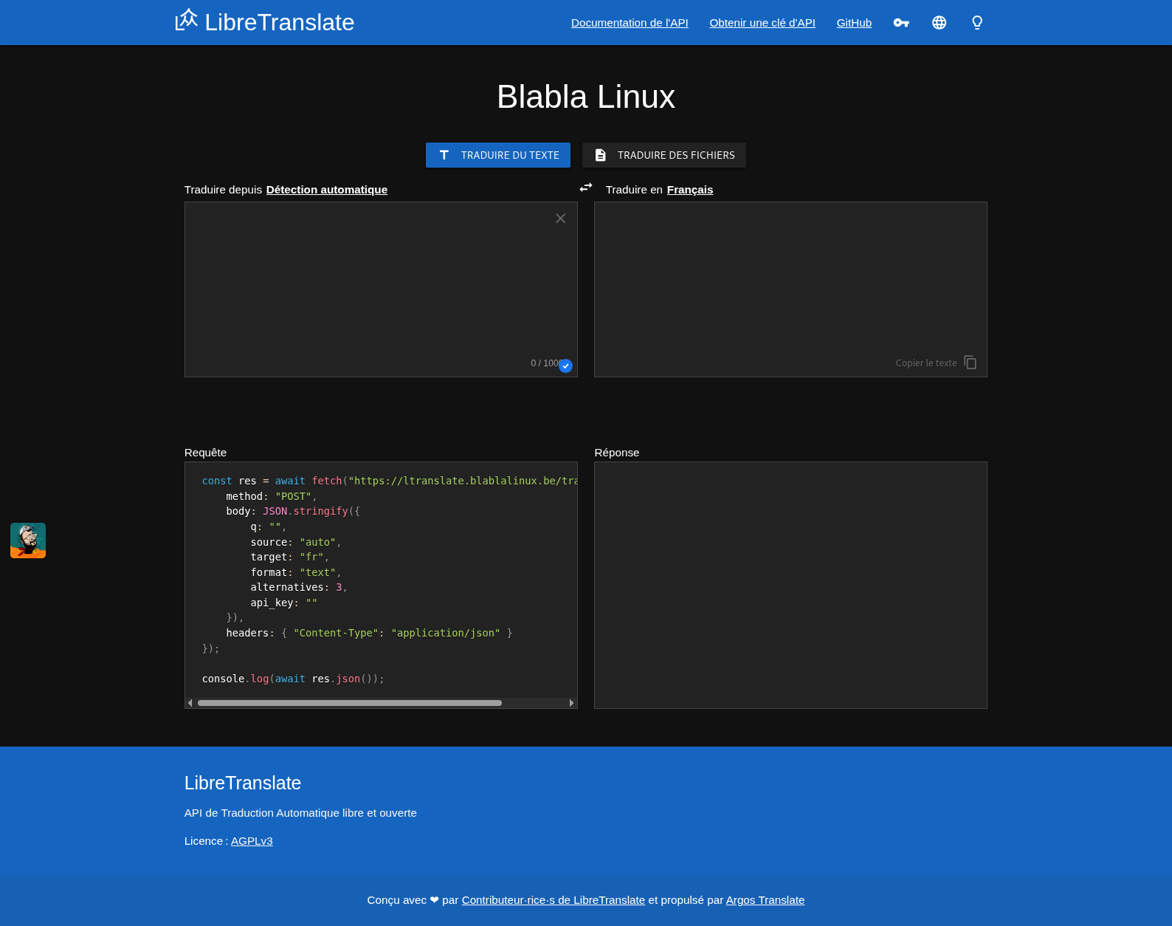Click the LibreTranslate header title

pyautogui.click(x=280, y=22)
